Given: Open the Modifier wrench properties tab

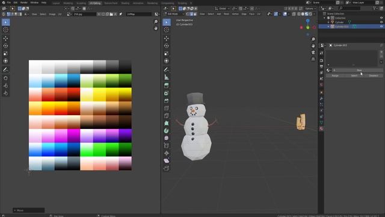Looking at the screenshot, I should pos(321,98).
